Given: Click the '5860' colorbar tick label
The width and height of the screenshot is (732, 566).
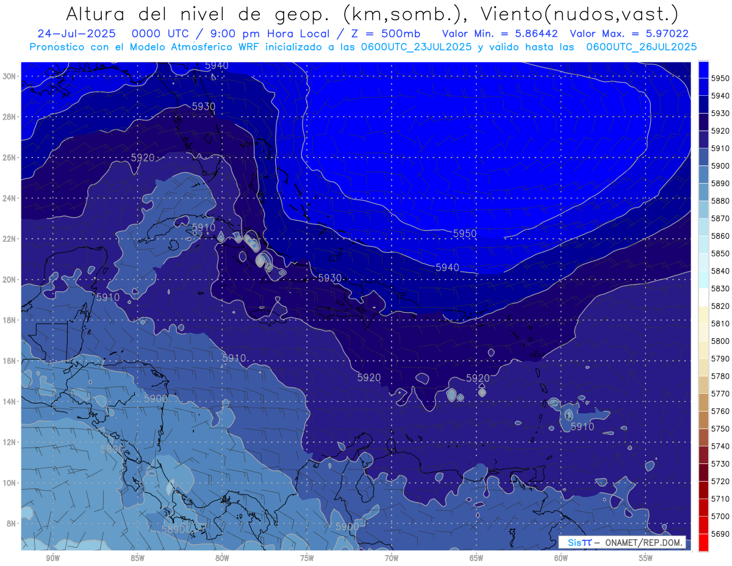Looking at the screenshot, I should [x=720, y=236].
